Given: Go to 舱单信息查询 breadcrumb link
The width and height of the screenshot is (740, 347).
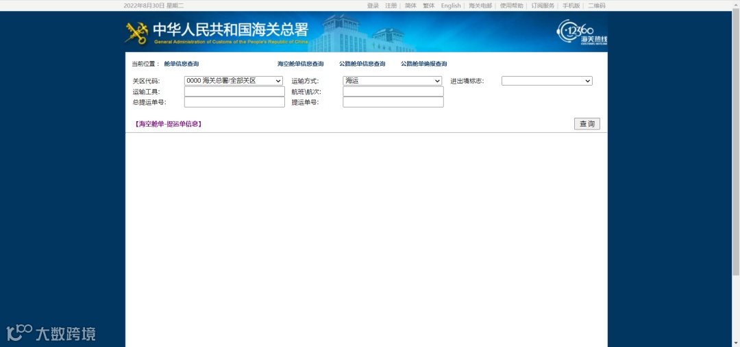Looking at the screenshot, I should pos(181,64).
